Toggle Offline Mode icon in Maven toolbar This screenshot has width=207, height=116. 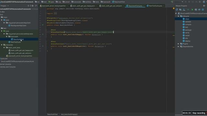click(x=199, y=10)
